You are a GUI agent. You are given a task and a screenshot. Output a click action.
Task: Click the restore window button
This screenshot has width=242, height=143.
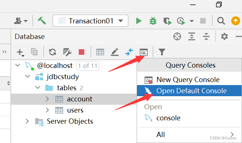pos(219,4)
